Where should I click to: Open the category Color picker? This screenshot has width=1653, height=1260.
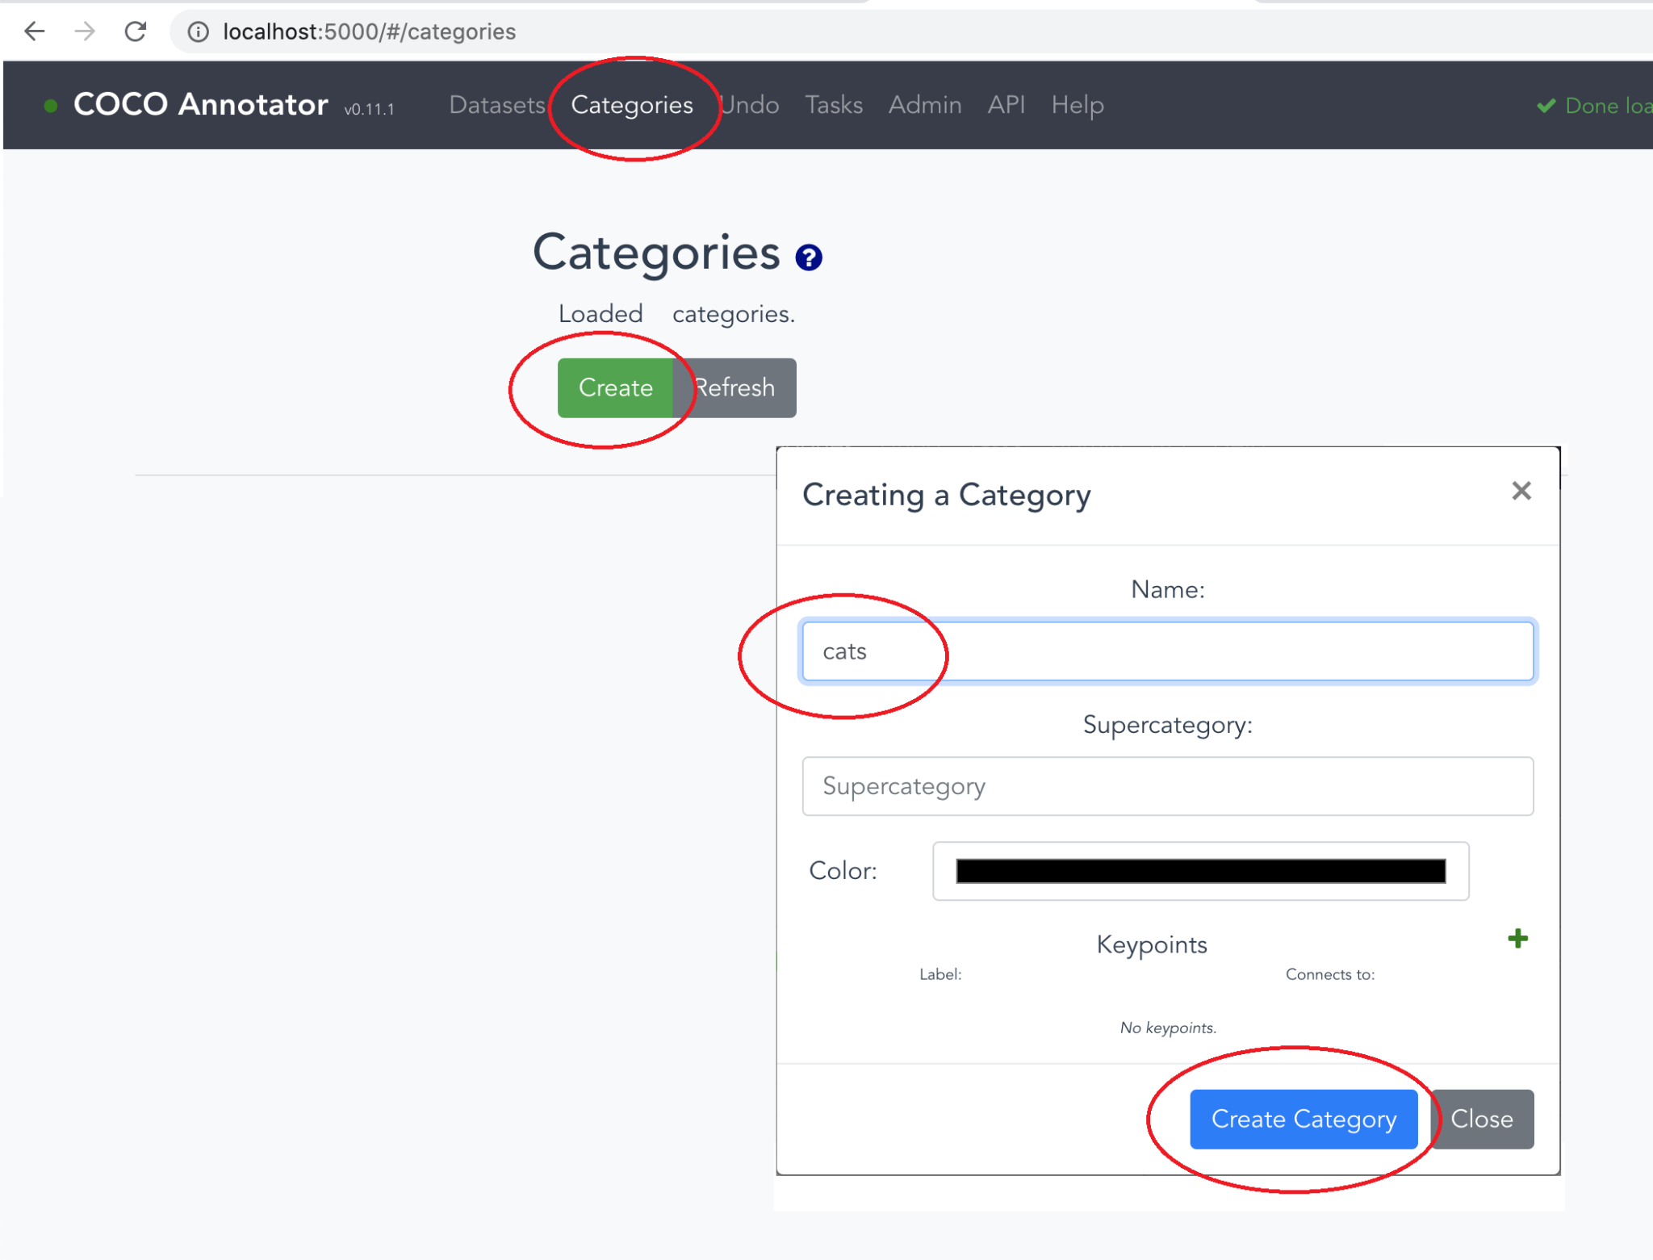coord(1199,871)
